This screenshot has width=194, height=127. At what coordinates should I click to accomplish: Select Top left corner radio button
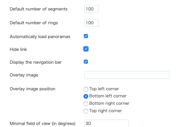pos(86,89)
